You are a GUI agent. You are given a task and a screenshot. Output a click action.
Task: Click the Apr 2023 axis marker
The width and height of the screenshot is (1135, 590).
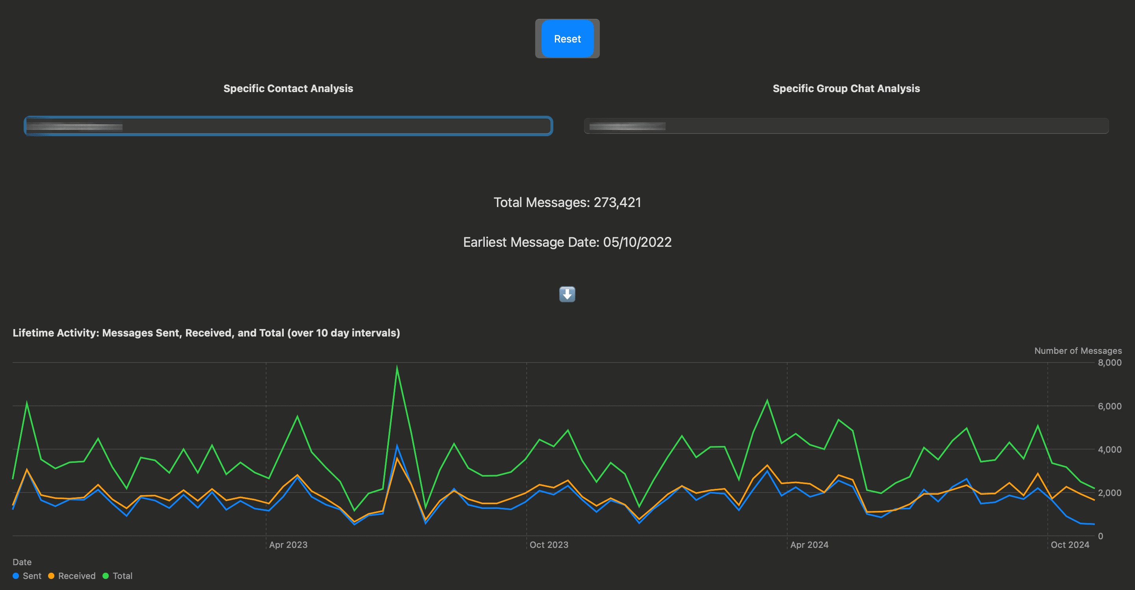(x=288, y=545)
